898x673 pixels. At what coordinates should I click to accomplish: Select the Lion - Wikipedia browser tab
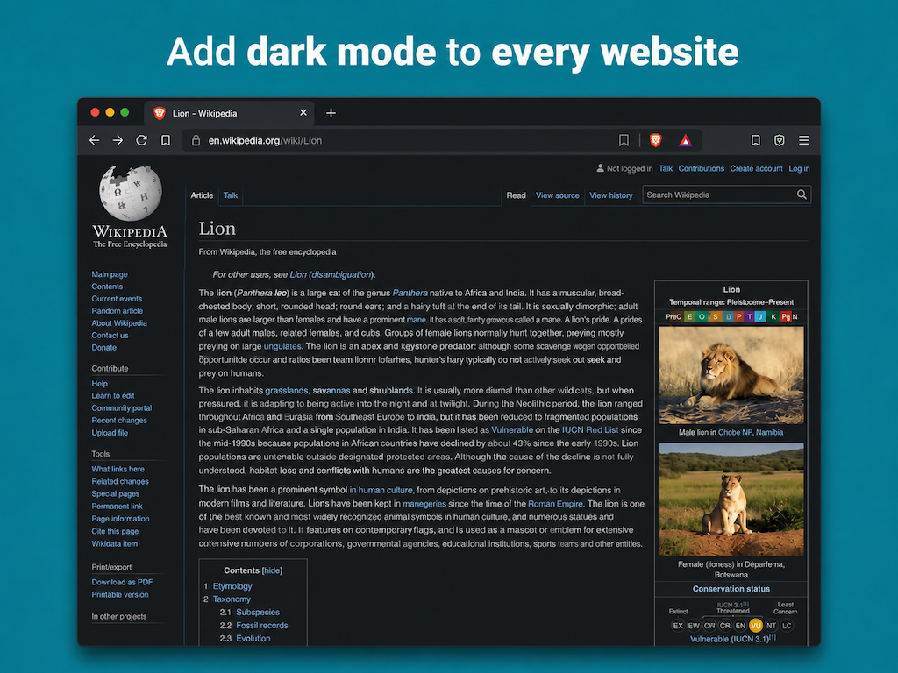[229, 113]
